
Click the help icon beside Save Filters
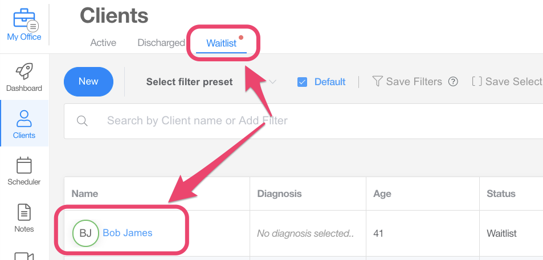(x=453, y=82)
